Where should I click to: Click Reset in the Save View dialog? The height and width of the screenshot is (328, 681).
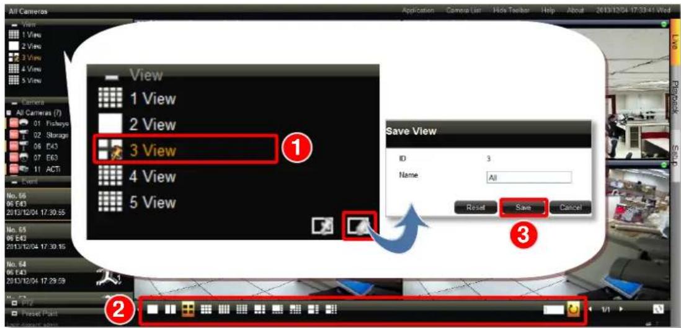[475, 208]
